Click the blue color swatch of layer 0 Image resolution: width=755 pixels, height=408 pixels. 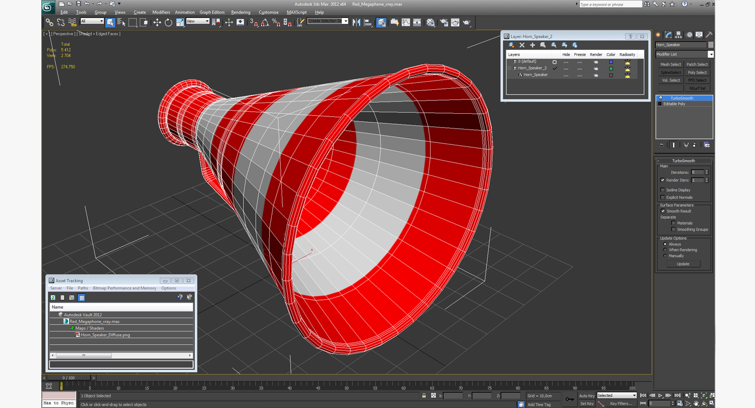click(x=611, y=62)
